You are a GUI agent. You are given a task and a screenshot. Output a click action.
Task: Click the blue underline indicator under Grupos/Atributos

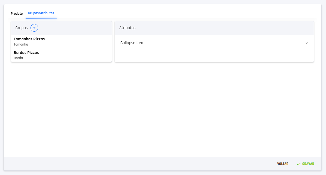pos(41,18)
